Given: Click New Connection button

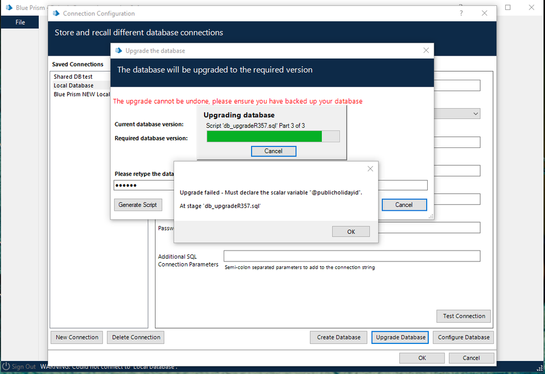Looking at the screenshot, I should (77, 337).
